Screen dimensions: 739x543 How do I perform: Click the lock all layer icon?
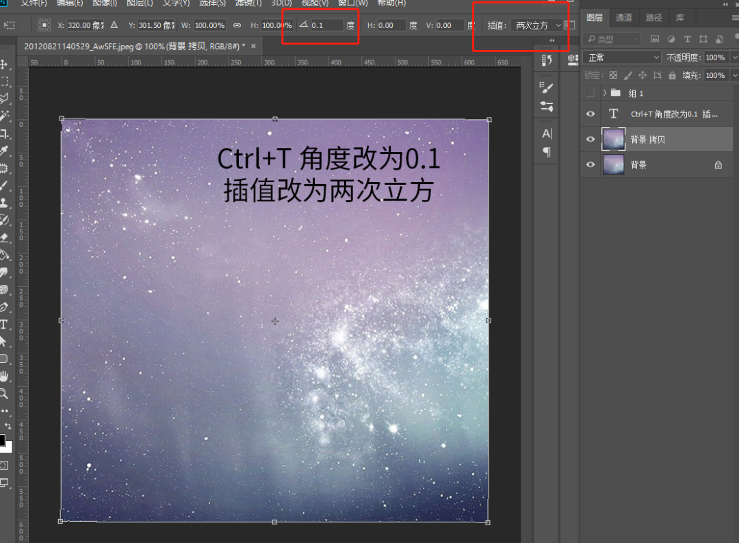(x=673, y=75)
